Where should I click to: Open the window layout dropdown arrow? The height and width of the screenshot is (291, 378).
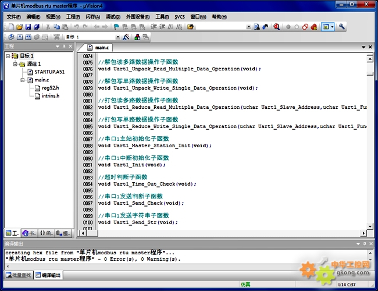pyautogui.click(x=332, y=27)
